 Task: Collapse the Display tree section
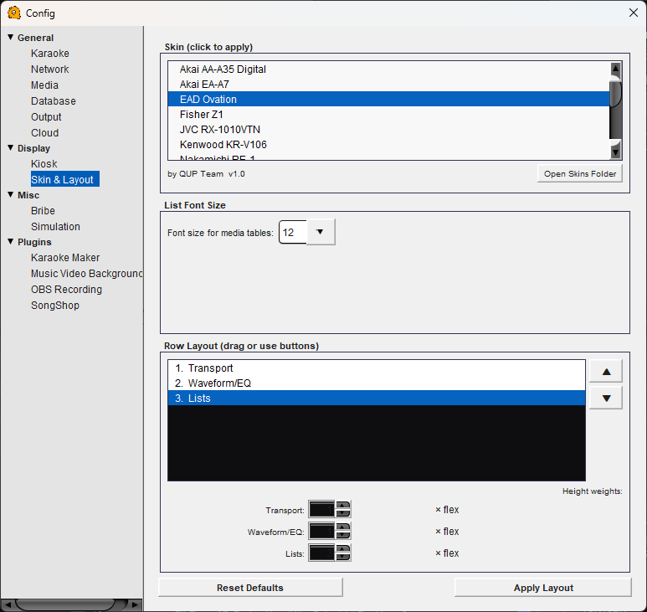click(11, 147)
